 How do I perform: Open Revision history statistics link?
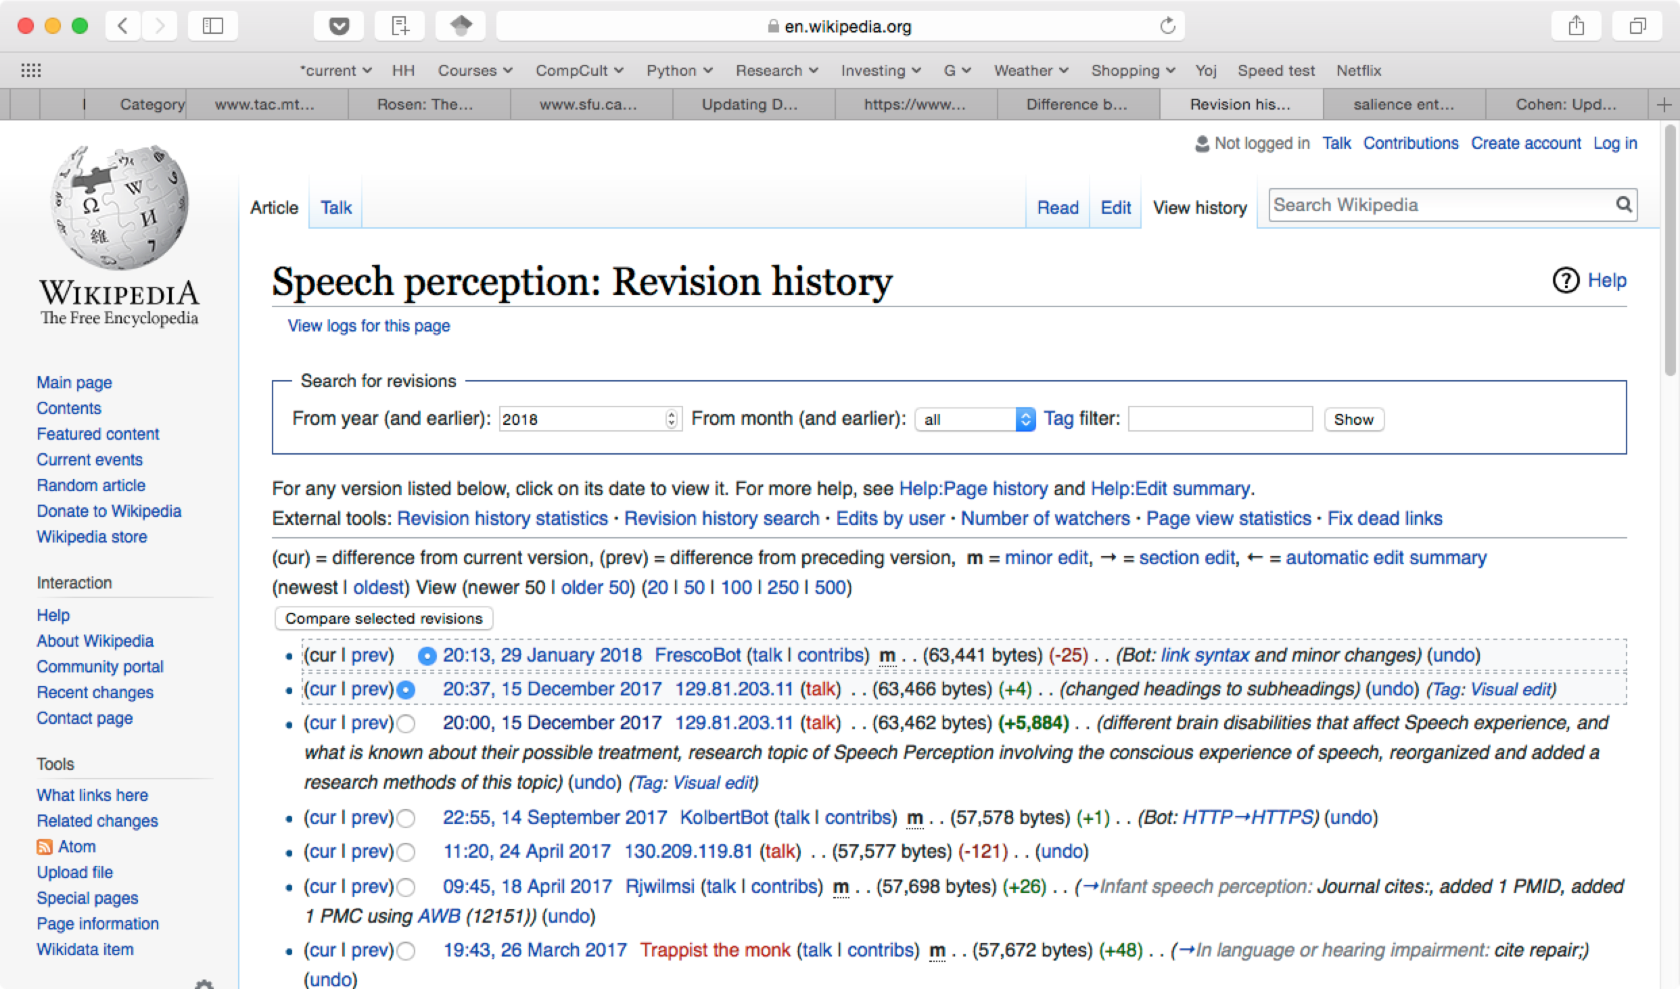(503, 519)
